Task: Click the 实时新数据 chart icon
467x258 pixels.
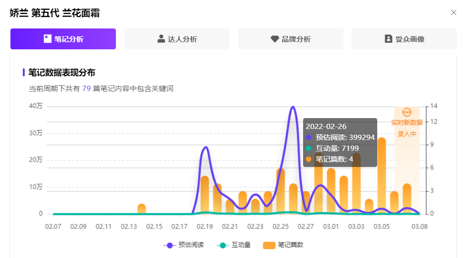Action: [407, 112]
